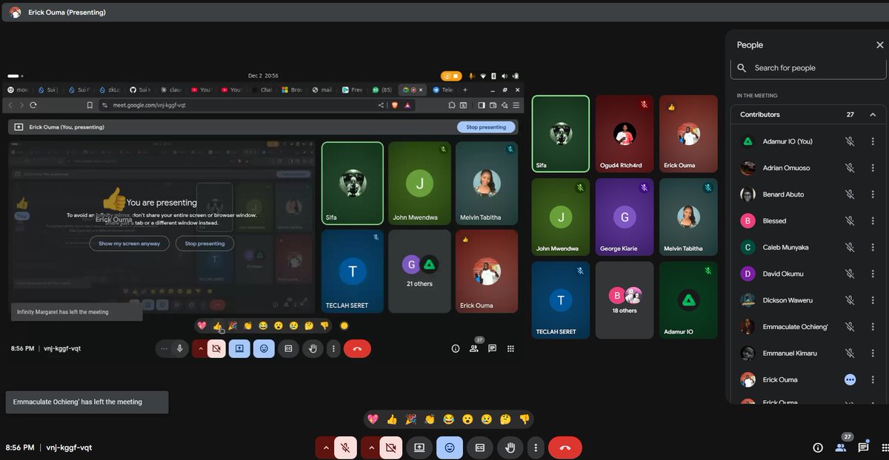The height and width of the screenshot is (460, 889).
Task: Switch to the 'mov' browser tab in shared screen
Action: [x=18, y=89]
